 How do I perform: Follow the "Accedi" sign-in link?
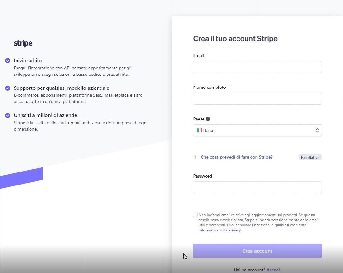coord(273,270)
